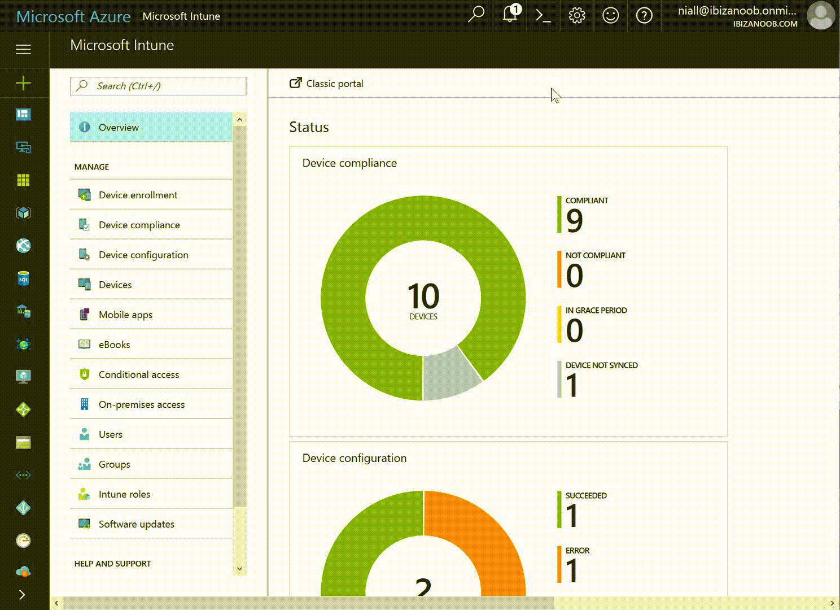This screenshot has width=840, height=610.
Task: Open Azure Cosmos DB planet icon
Action: (x=23, y=344)
